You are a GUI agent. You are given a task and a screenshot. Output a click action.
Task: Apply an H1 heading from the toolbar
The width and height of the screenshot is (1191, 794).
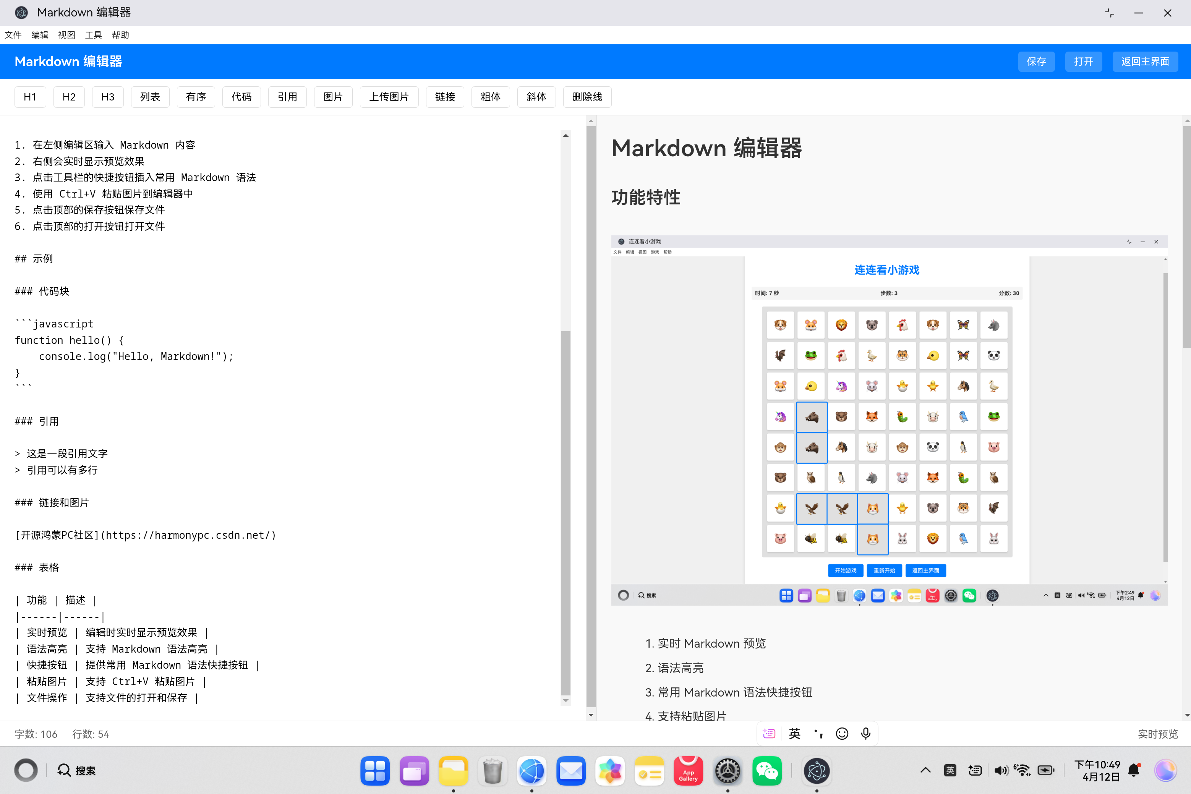[30, 97]
